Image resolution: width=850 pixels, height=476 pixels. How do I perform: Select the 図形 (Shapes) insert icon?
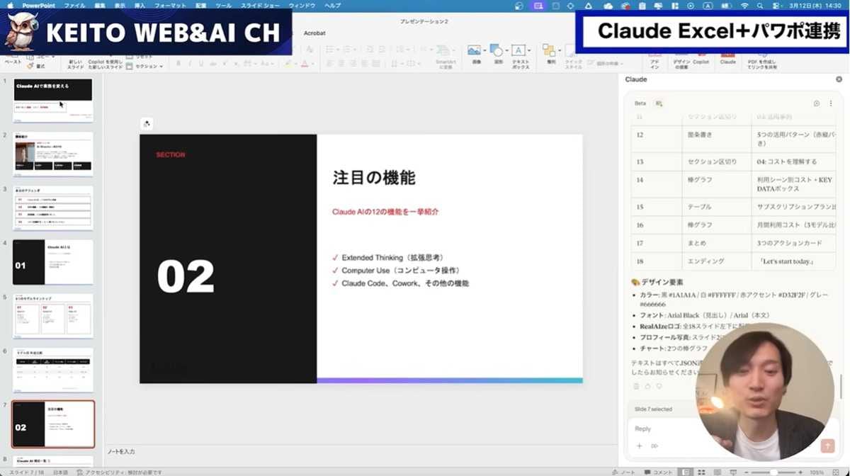[497, 48]
